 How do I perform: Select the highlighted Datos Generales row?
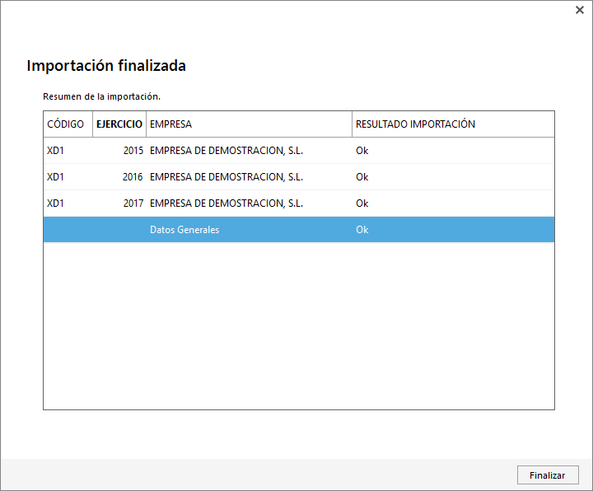click(x=184, y=230)
